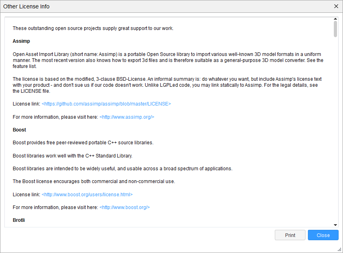Click the scrollbar down arrow

point(335,225)
